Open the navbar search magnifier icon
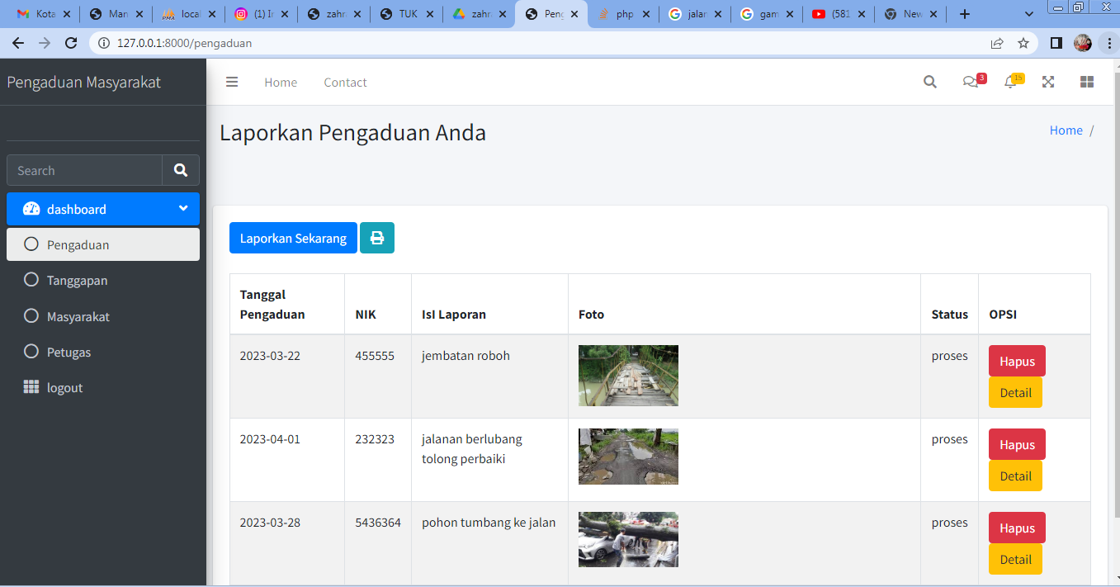 click(x=930, y=82)
